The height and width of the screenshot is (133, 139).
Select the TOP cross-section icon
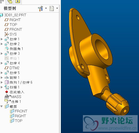12,121
